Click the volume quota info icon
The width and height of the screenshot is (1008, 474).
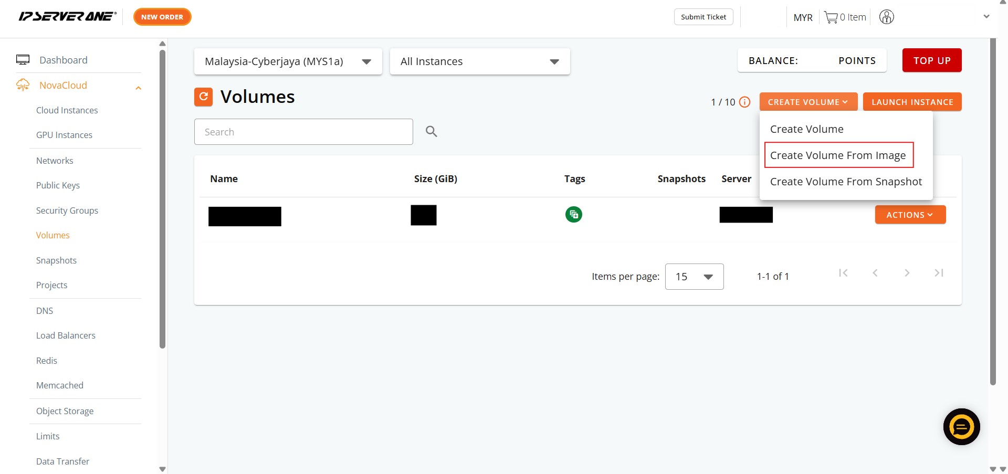tap(744, 102)
